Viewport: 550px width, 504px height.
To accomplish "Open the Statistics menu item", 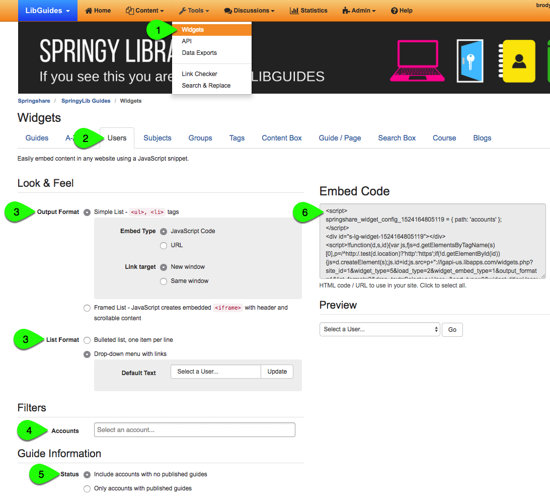I will [x=308, y=11].
